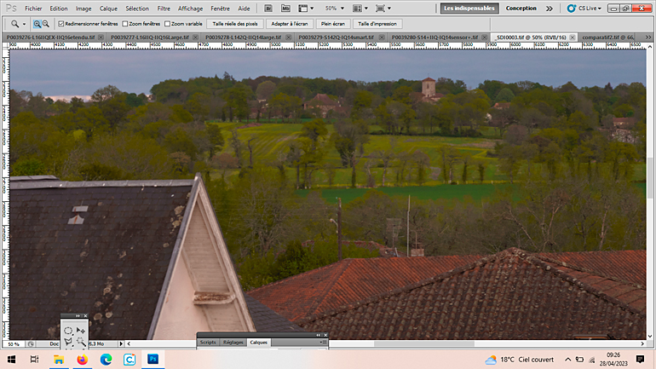The width and height of the screenshot is (656, 369).
Task: Select the Polygonal Lasso tool
Action: (x=68, y=343)
